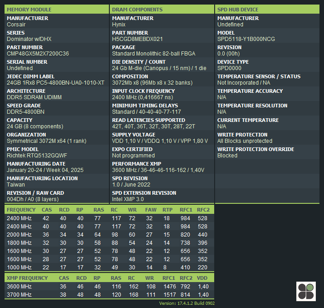
Task: Click the FAW column header
Action: coord(151,210)
